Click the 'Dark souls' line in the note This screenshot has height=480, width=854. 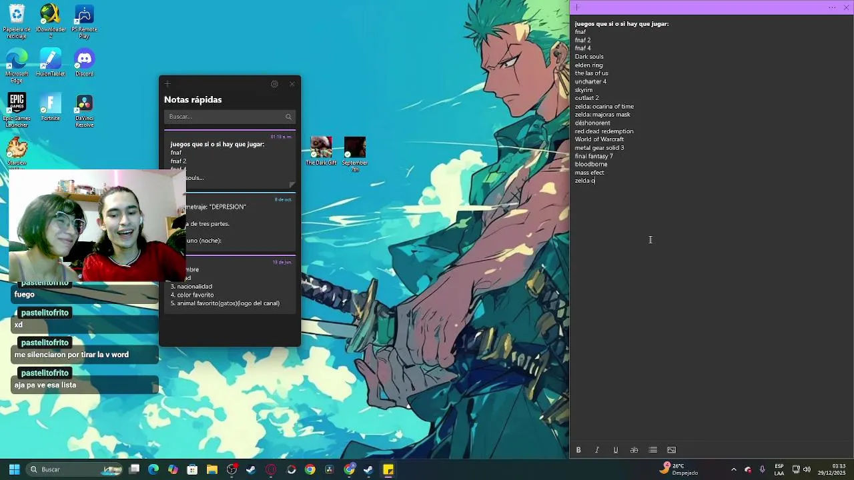[x=589, y=57]
